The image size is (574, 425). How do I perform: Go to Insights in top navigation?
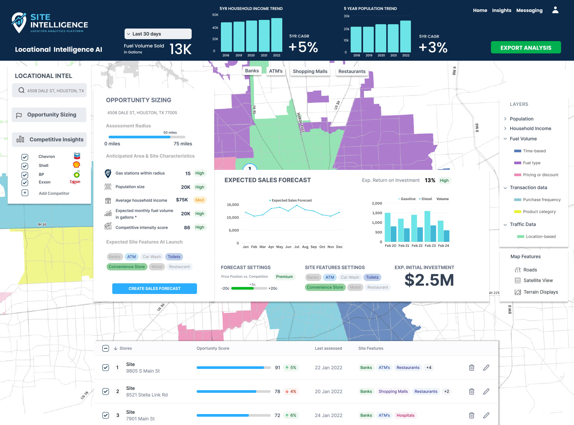[x=502, y=10]
